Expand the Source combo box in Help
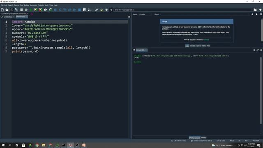 tap(145, 14)
